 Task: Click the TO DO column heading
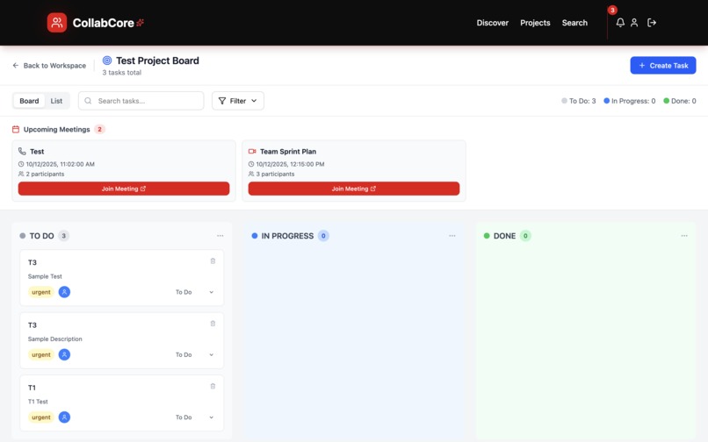[41, 236]
